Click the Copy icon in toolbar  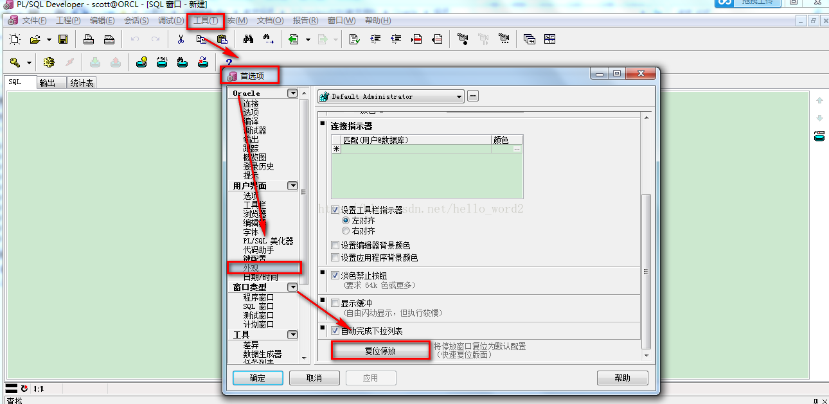(x=201, y=39)
